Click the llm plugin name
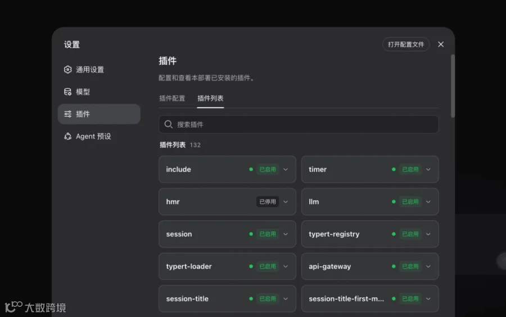The image size is (506, 317). click(x=314, y=202)
